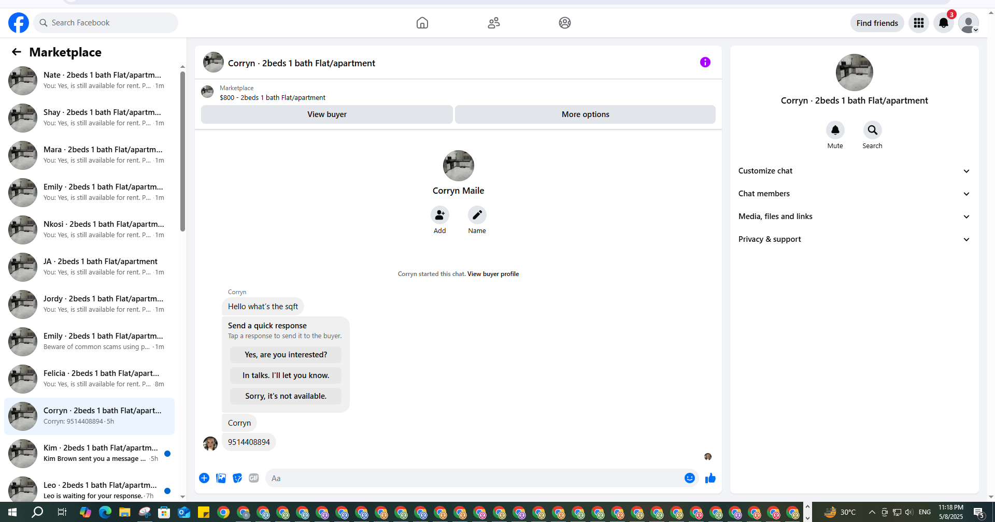Attach a file using the photo icon
995x522 pixels.
(221, 478)
